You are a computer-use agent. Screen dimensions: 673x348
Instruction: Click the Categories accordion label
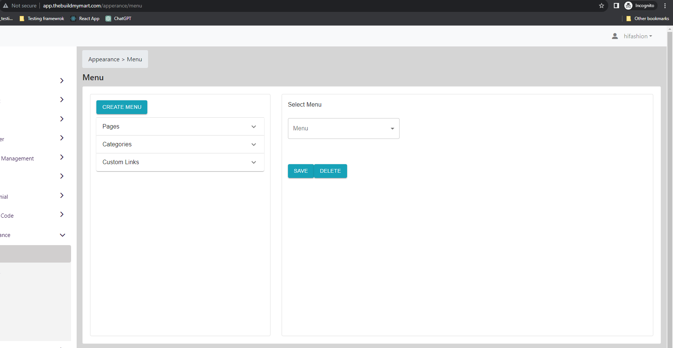117,144
